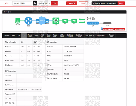
Task: Open the Last Five Usage tab
Action: pos(62,36)
